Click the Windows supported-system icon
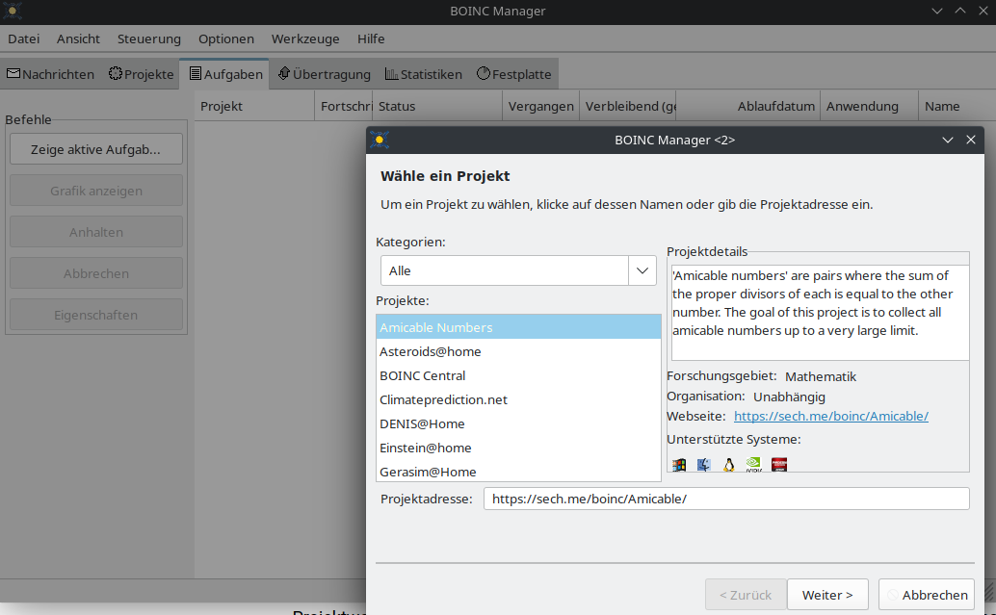This screenshot has height=615, width=996. click(679, 465)
